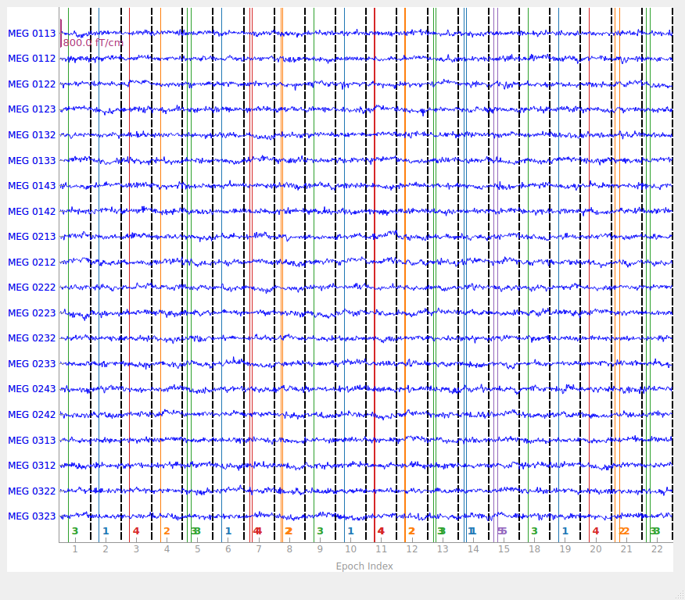The width and height of the screenshot is (685, 600).
Task: Toggle channel MEG 0223 via its label
Action: click(32, 312)
